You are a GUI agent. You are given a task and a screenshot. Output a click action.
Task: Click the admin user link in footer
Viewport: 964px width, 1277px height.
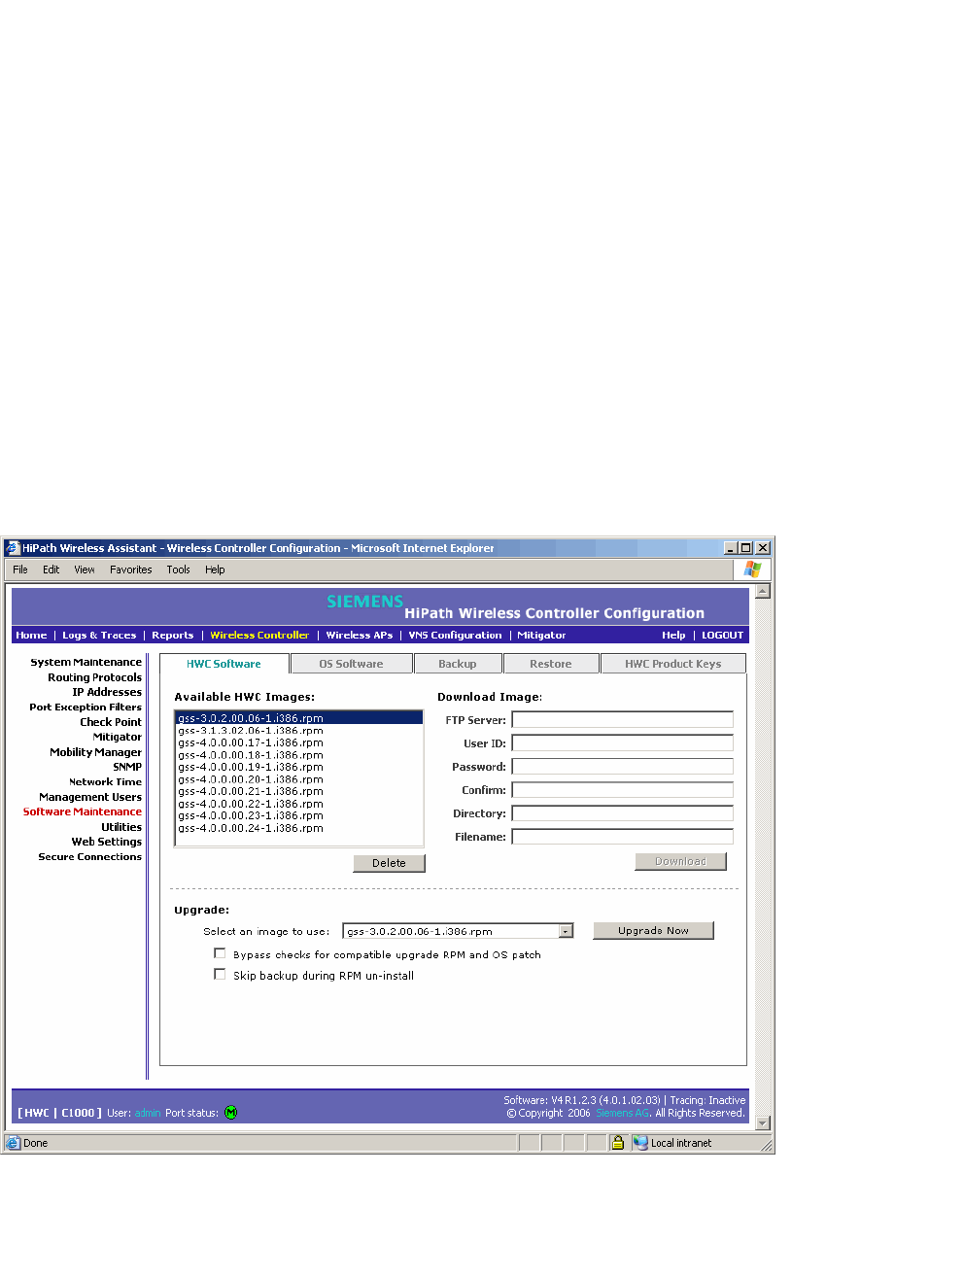pyautogui.click(x=148, y=1113)
